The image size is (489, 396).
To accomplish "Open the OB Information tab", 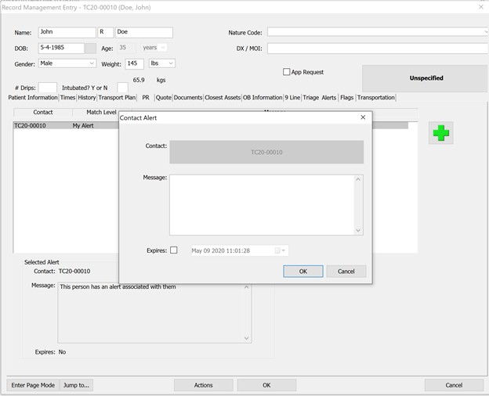I will pos(263,98).
